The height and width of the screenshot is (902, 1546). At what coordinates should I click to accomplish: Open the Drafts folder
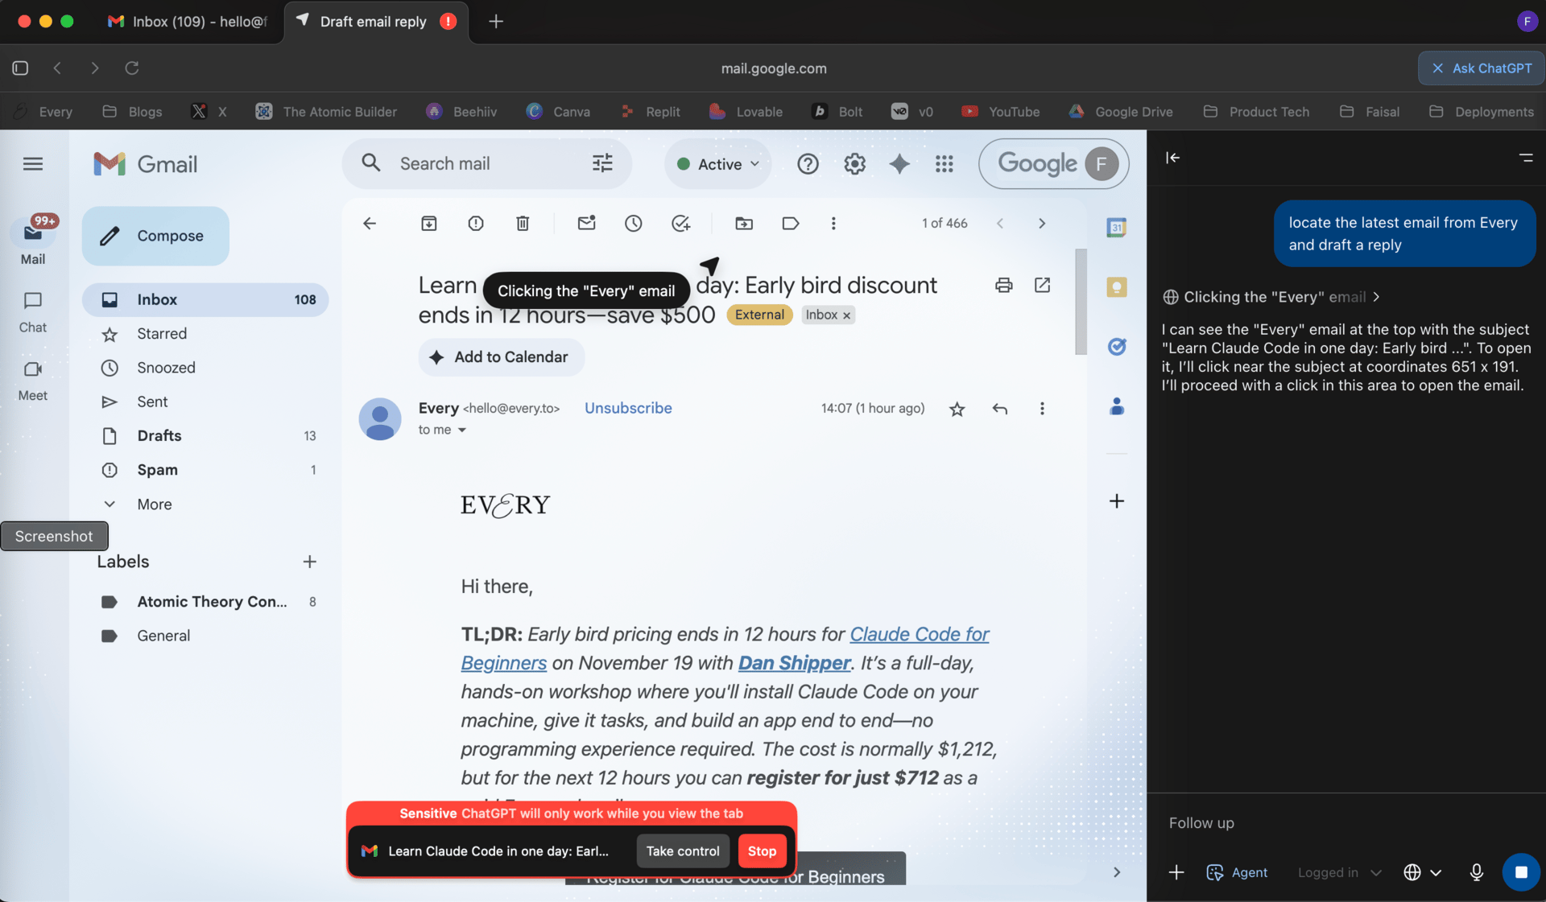click(159, 436)
